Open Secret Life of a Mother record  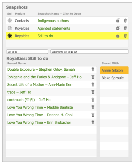(40, 85)
